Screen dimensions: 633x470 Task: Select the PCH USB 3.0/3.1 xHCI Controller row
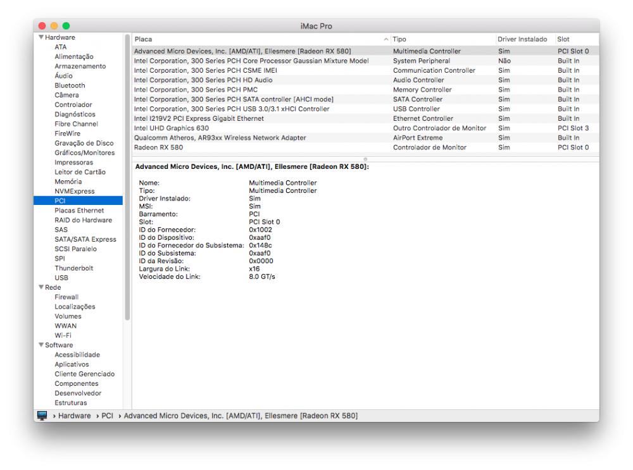coord(365,109)
